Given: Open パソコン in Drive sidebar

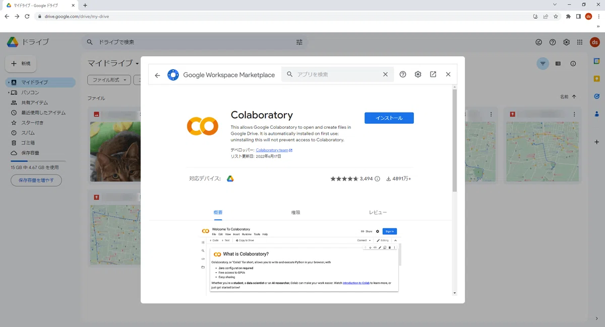Looking at the screenshot, I should coord(30,93).
